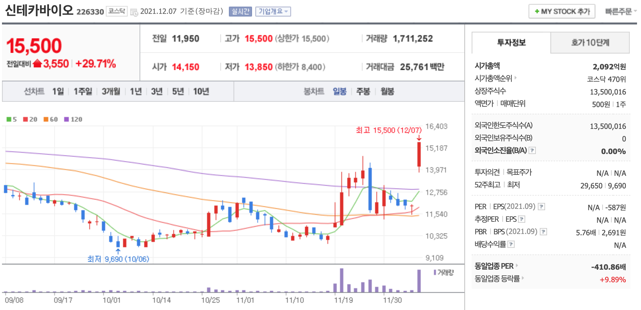The width and height of the screenshot is (641, 310).
Task: Click the 시가 value 14,150
Action: 186,67
